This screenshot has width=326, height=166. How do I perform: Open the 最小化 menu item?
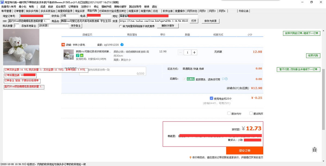(23, 6)
